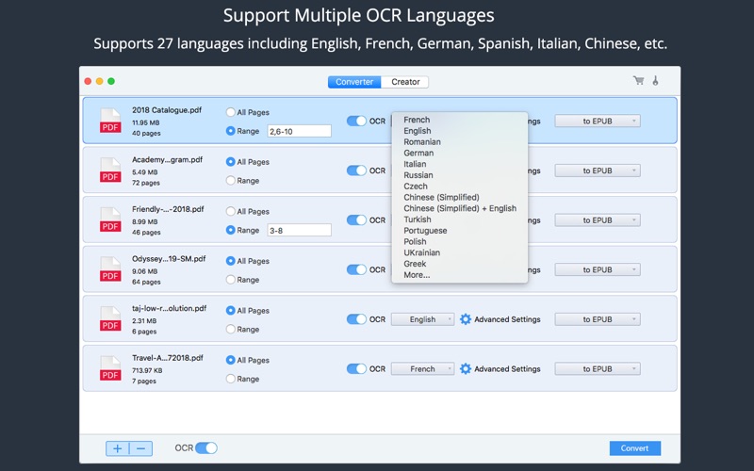Expand French language dropdown for Travel-A...72018.pdf
Image resolution: width=754 pixels, height=471 pixels.
422,369
